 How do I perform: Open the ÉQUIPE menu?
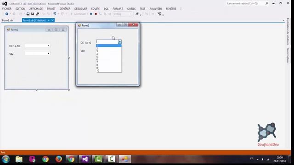point(96,9)
